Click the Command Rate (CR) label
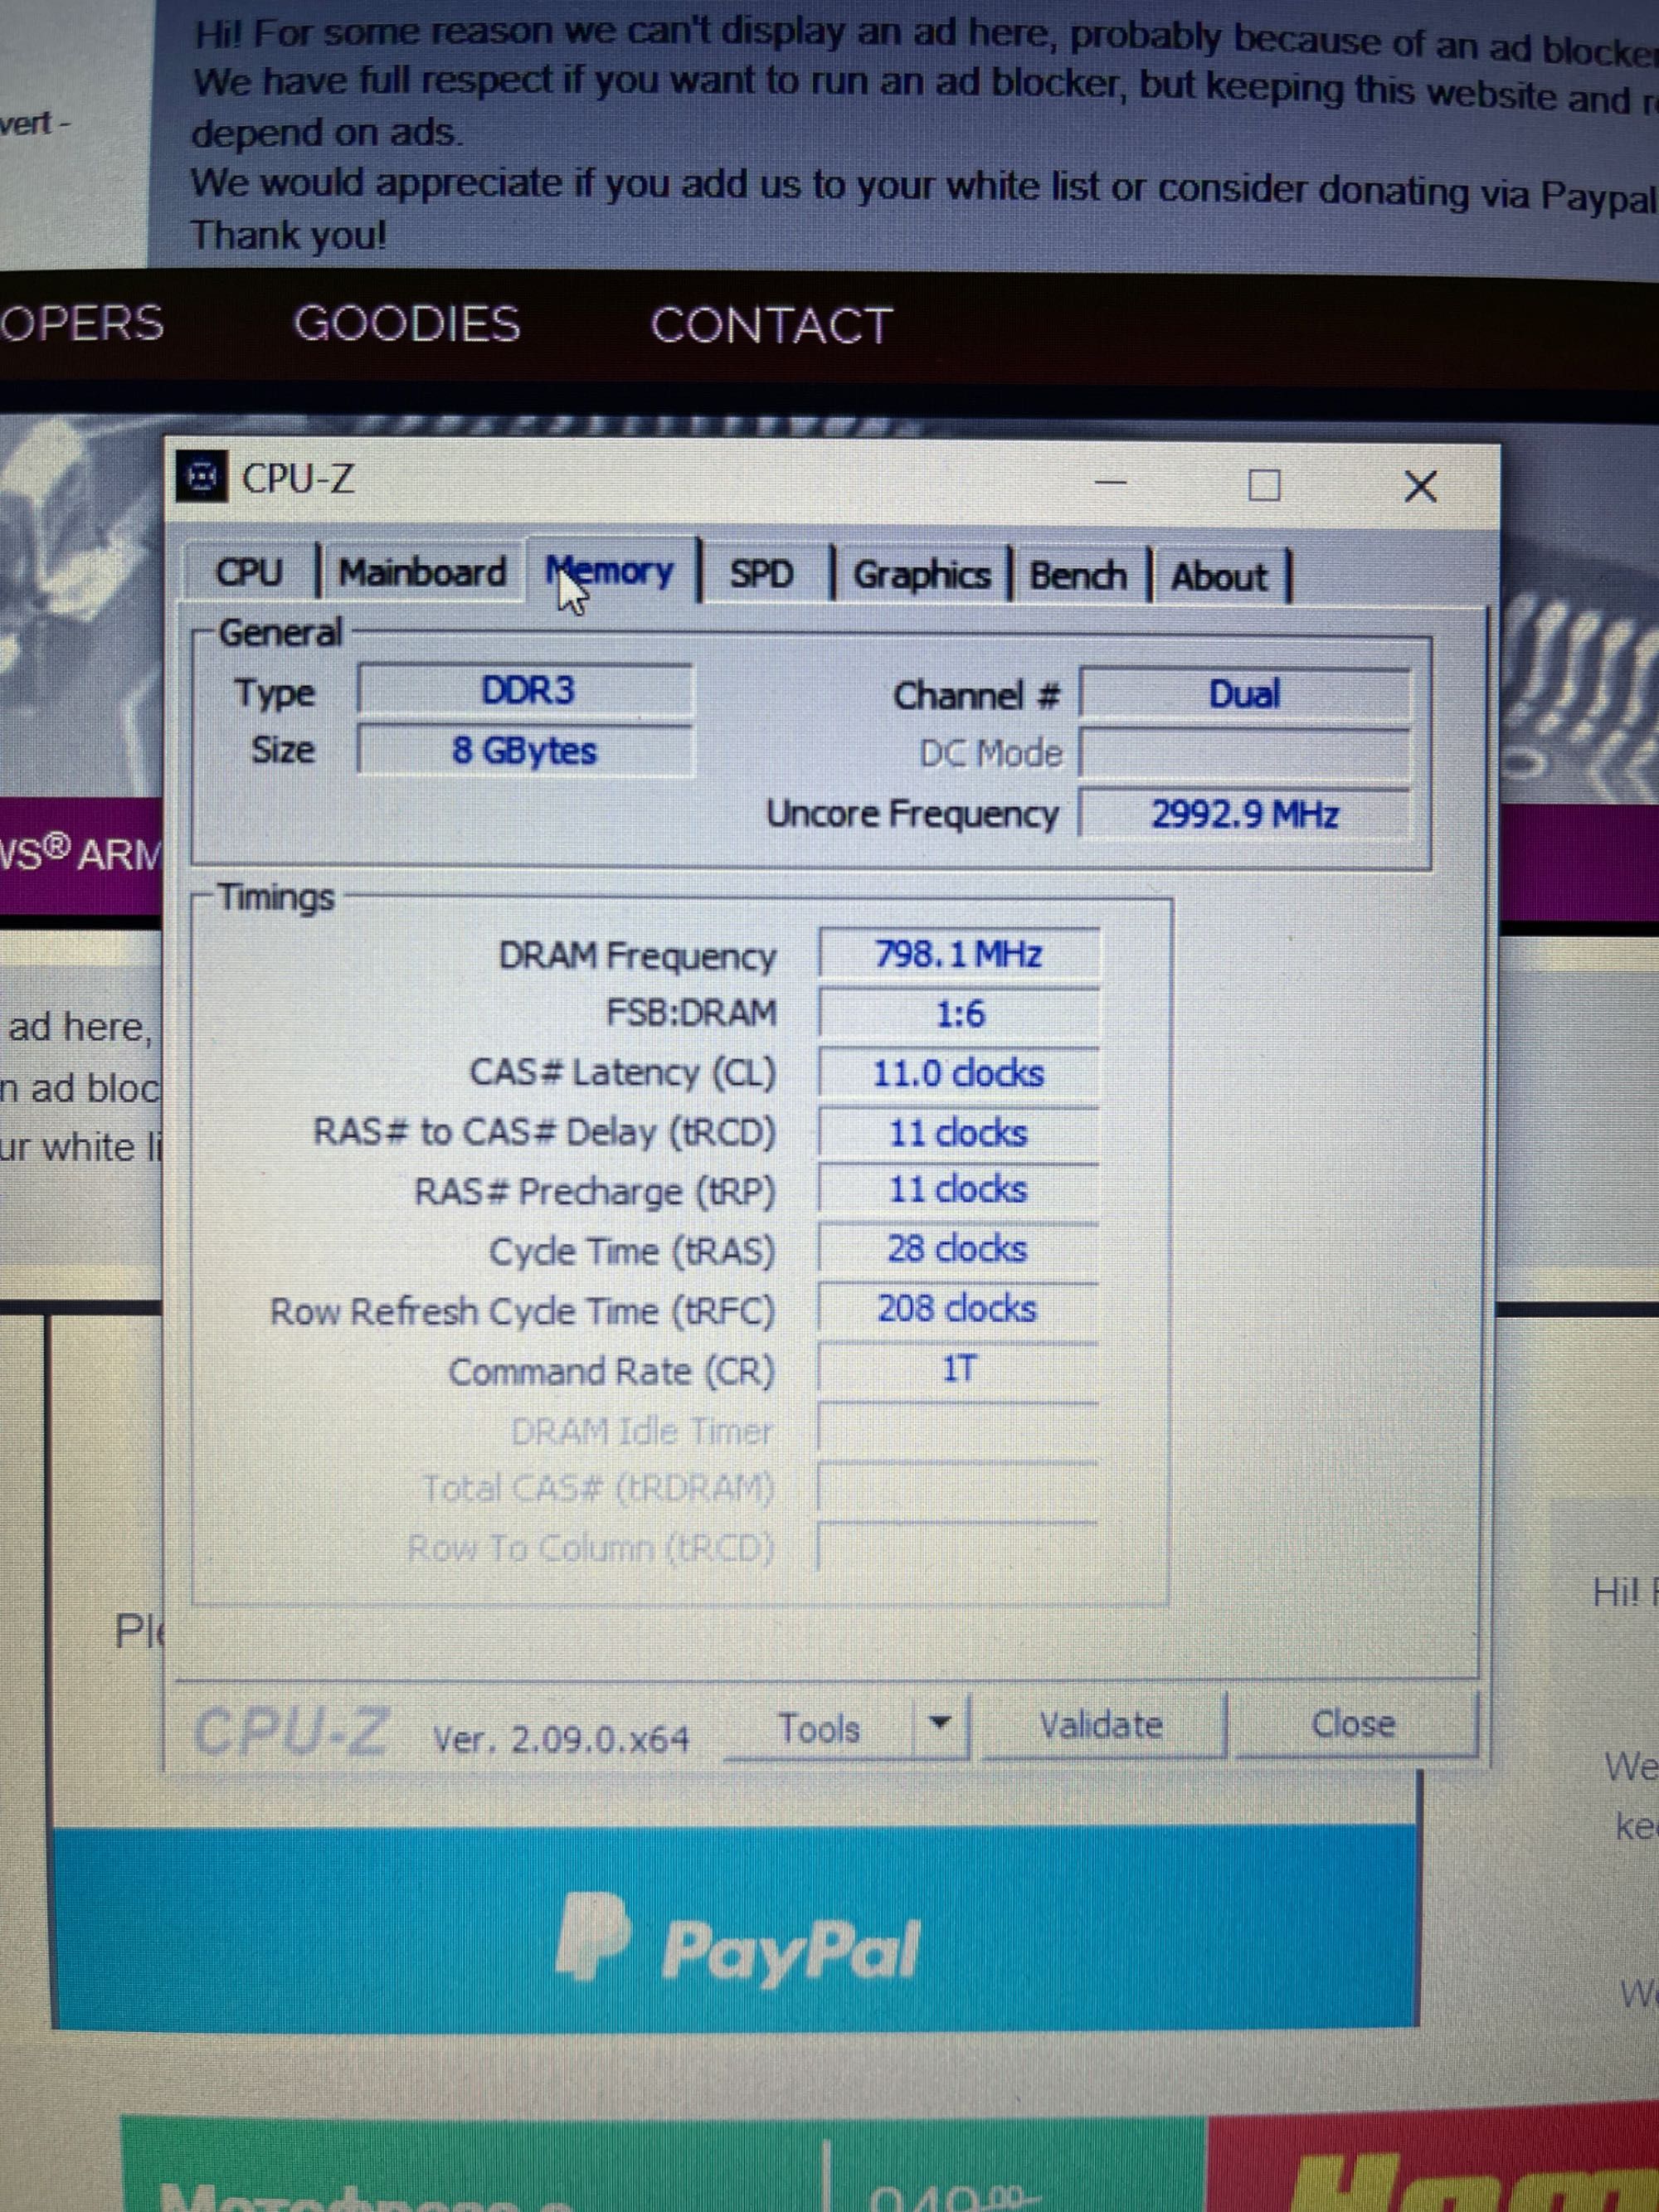Screen dimensions: 1659x2212 pyautogui.click(x=611, y=1371)
